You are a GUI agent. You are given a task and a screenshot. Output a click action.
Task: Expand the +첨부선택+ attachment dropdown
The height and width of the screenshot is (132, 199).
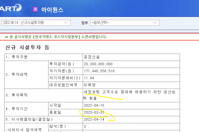click(x=125, y=23)
